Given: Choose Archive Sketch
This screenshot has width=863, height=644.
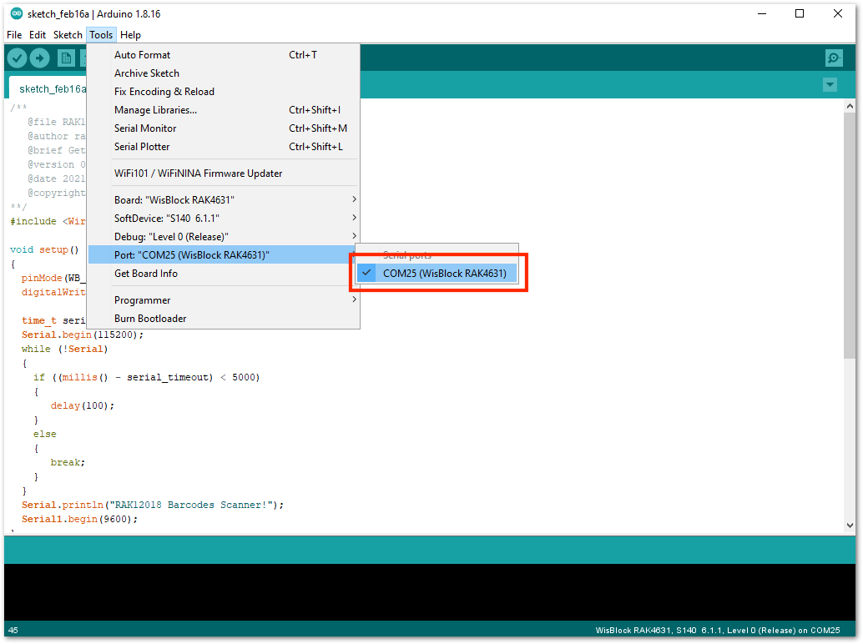Looking at the screenshot, I should (224, 73).
